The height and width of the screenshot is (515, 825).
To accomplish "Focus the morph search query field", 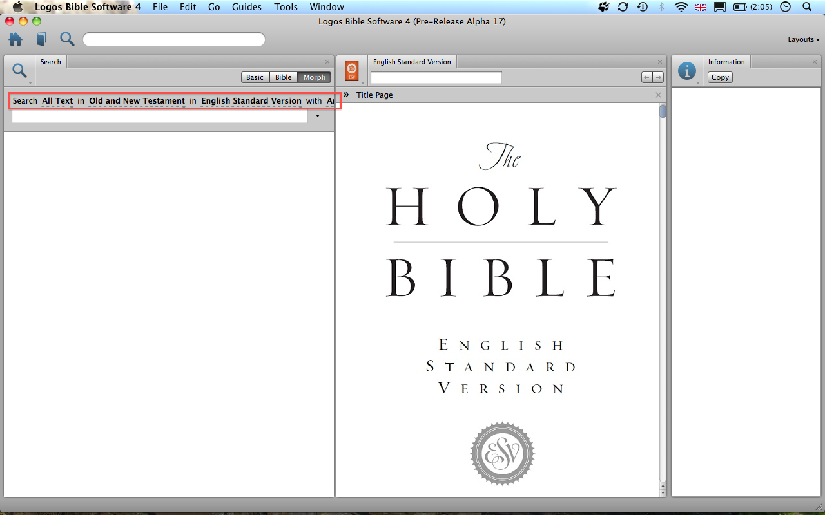I will [160, 117].
